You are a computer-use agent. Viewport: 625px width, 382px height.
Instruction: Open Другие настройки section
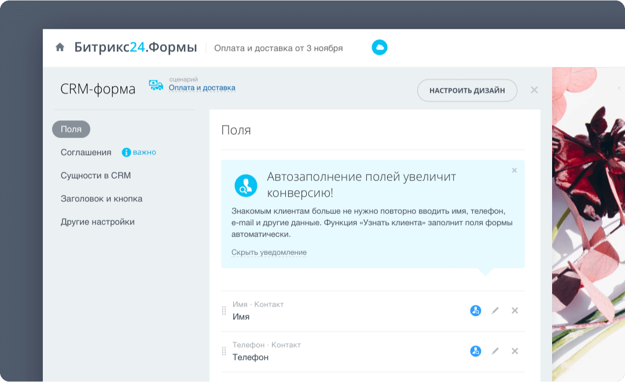coord(97,222)
